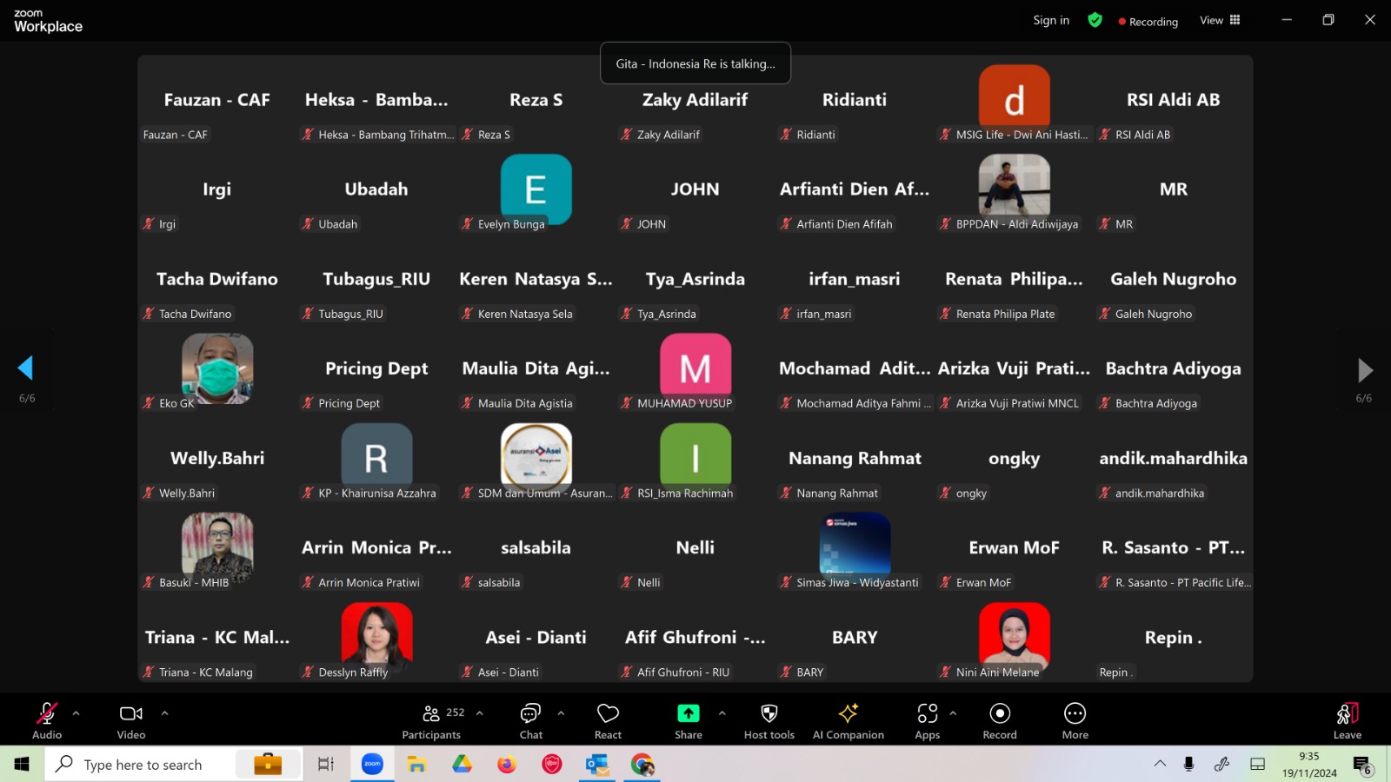Launch AI Companion
This screenshot has height=782, width=1391.
tap(848, 721)
